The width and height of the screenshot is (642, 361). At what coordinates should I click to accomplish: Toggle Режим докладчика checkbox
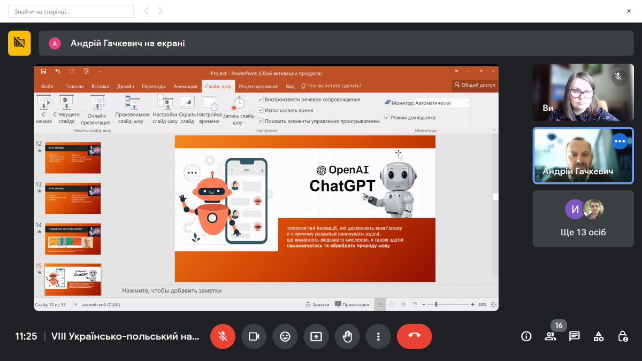(x=387, y=118)
